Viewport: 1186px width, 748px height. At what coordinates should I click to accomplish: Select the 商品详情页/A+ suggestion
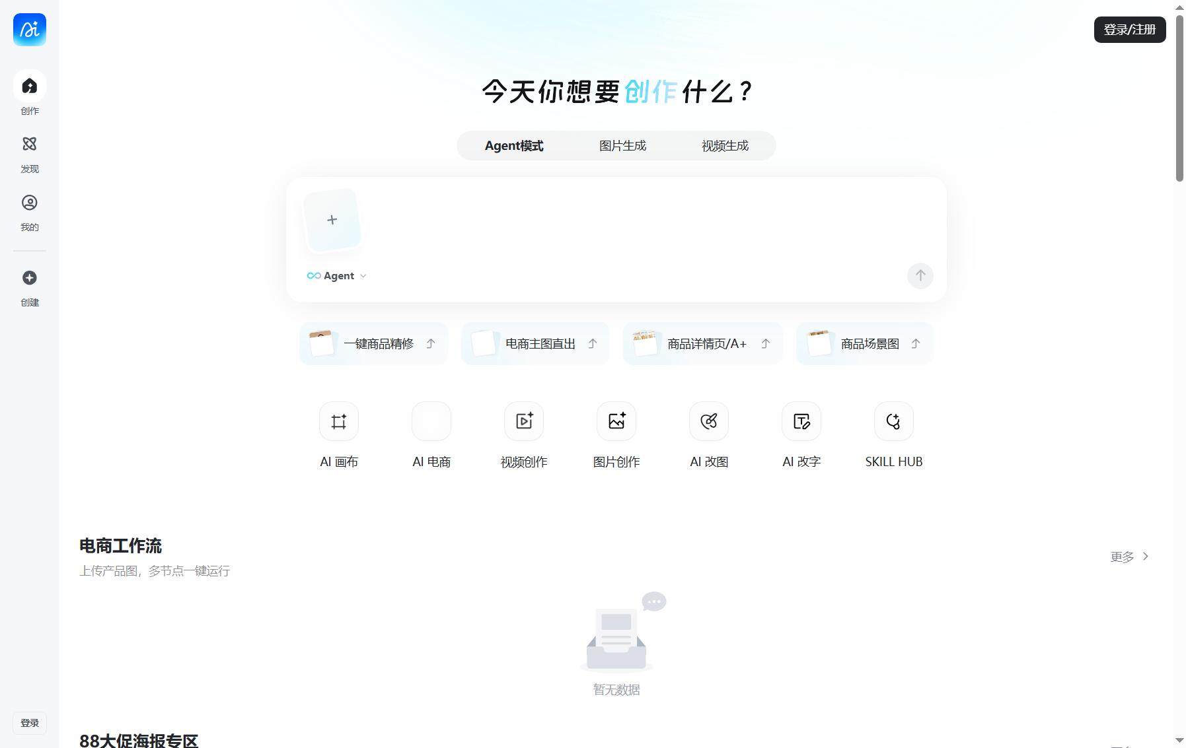703,343
